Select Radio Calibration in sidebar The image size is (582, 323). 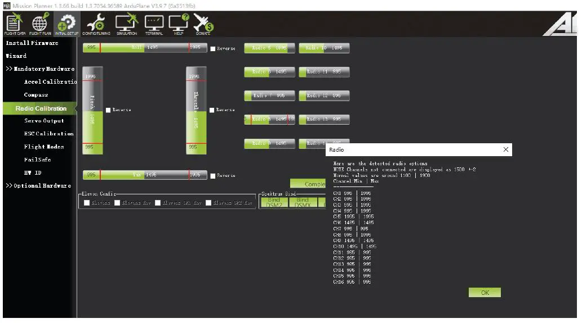(39, 108)
